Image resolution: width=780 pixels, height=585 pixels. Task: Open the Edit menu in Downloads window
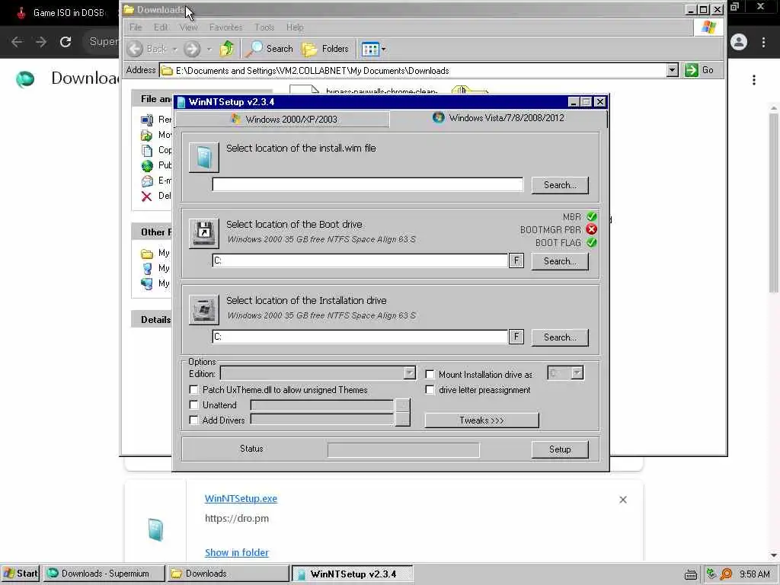coord(161,27)
